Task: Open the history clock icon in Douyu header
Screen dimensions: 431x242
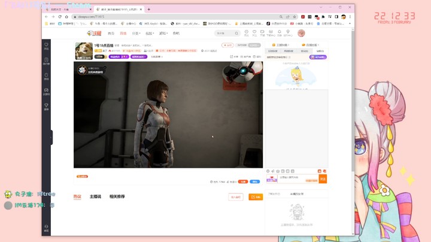Action: click(x=246, y=33)
